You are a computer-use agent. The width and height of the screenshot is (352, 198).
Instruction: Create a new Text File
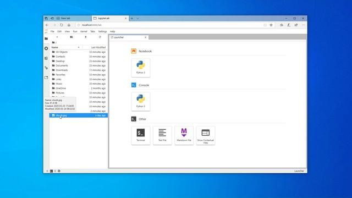pos(162,135)
